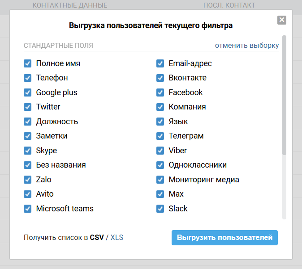Uncheck the Viber checkbox
302x269 pixels.
click(160, 151)
